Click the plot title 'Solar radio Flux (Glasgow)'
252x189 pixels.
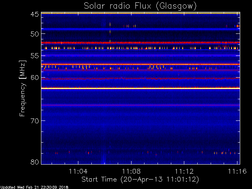click(140, 6)
